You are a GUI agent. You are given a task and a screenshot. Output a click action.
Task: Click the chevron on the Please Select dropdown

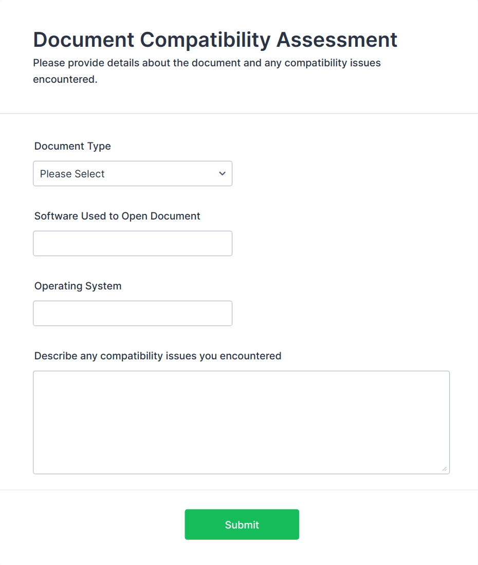[222, 173]
